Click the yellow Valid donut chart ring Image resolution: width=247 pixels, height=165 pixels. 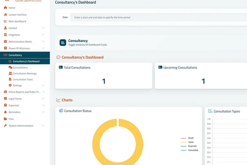click(96, 144)
